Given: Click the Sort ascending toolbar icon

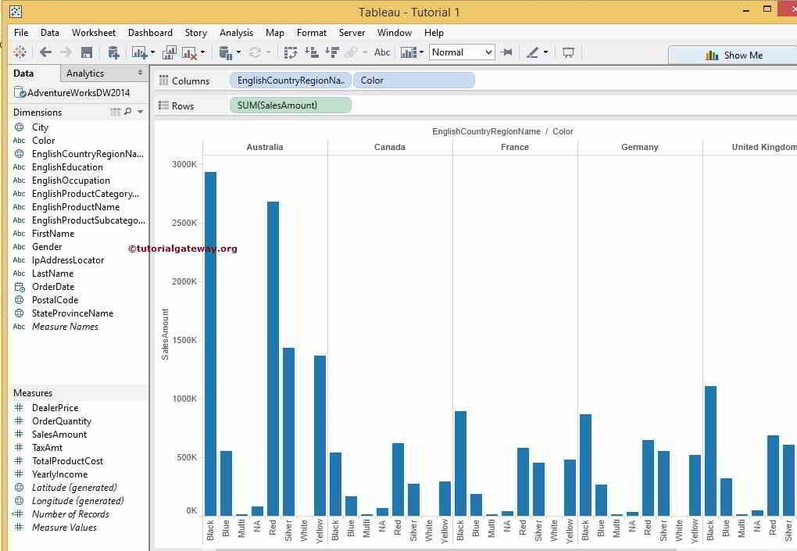Looking at the screenshot, I should pos(311,52).
